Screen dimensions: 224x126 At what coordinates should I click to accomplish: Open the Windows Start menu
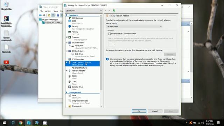pyautogui.click(x=4, y=123)
